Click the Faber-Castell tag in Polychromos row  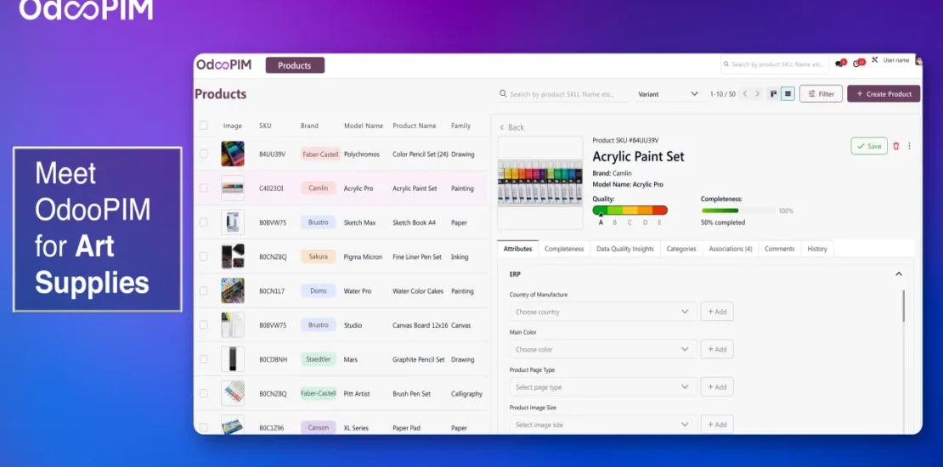tap(320, 154)
